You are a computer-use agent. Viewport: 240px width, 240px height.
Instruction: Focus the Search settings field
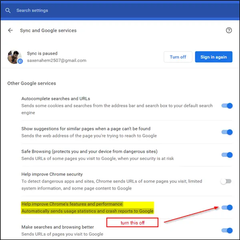click(x=120, y=10)
